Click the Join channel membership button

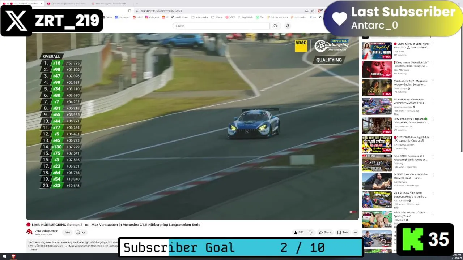coord(67,233)
